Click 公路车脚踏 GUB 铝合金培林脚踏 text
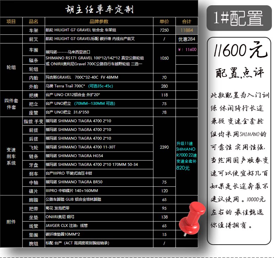Viewport: 274px width, 258px height. 73,199
